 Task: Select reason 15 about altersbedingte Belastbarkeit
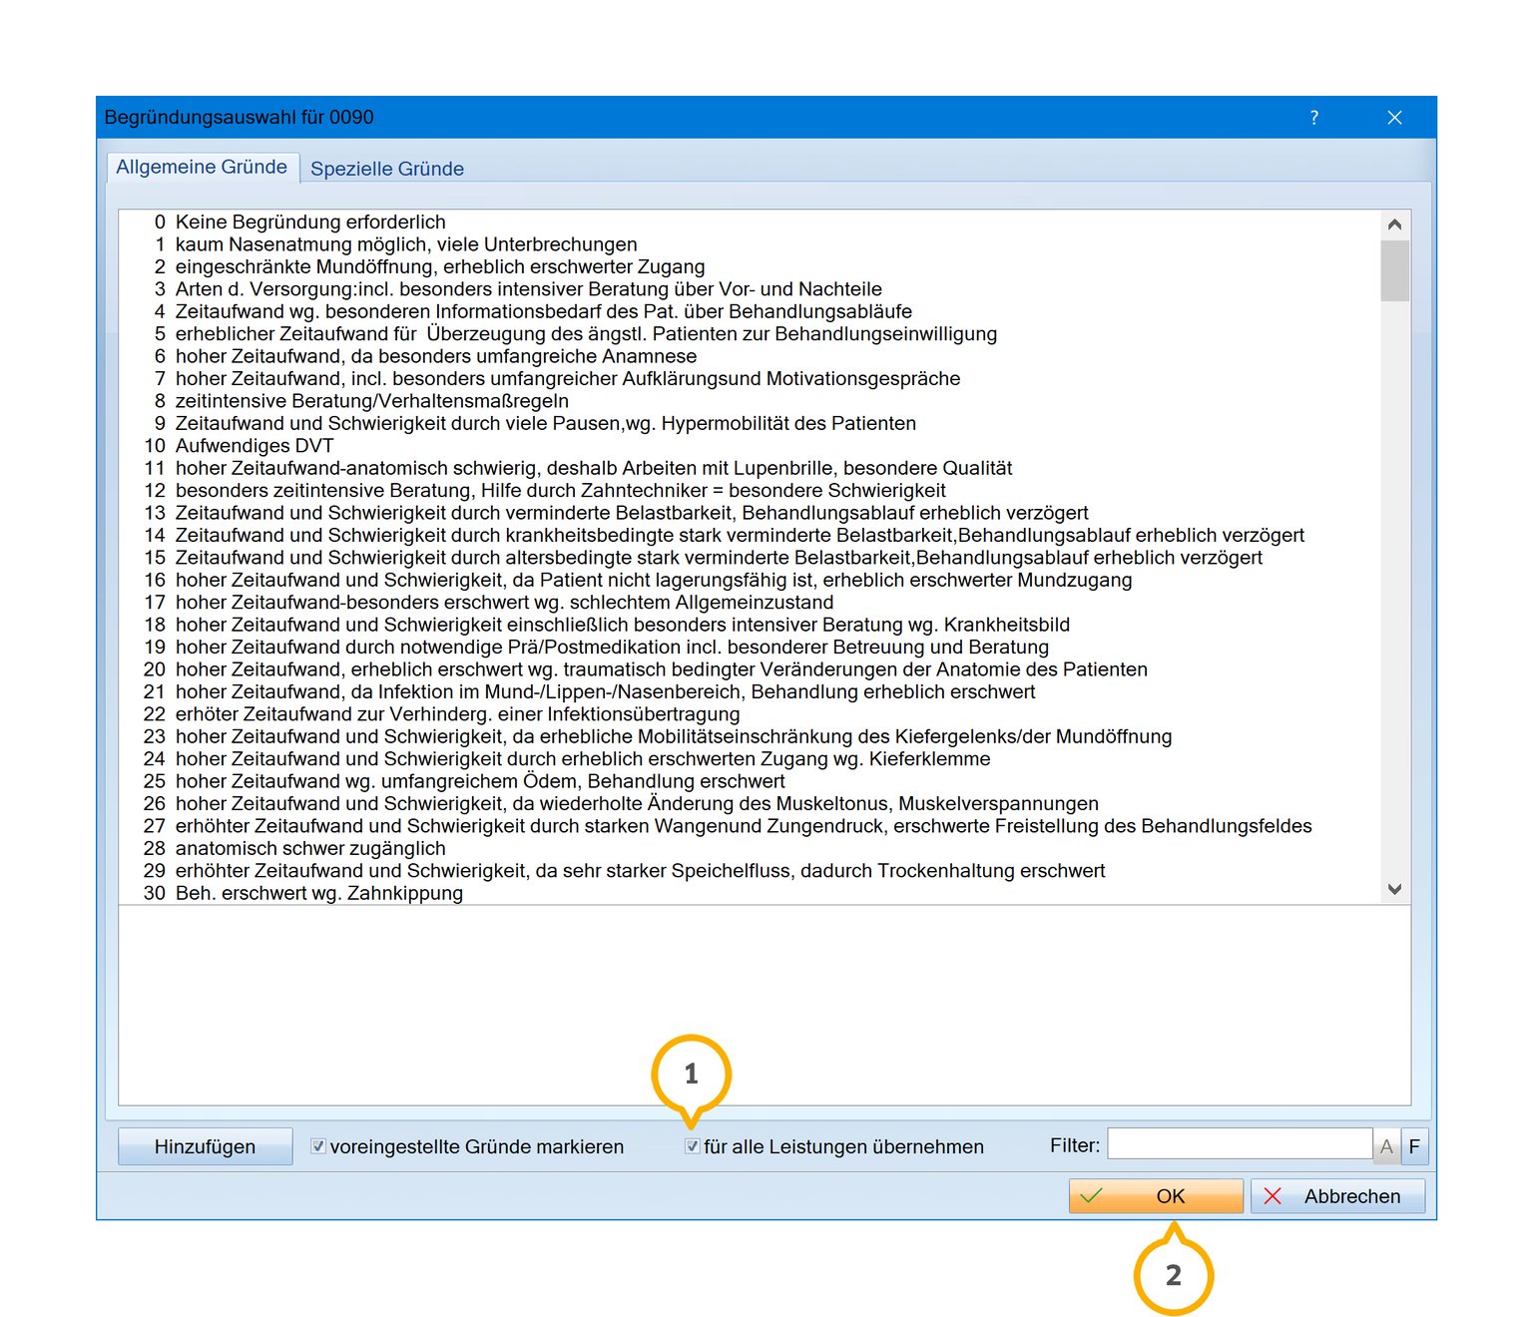click(x=749, y=558)
